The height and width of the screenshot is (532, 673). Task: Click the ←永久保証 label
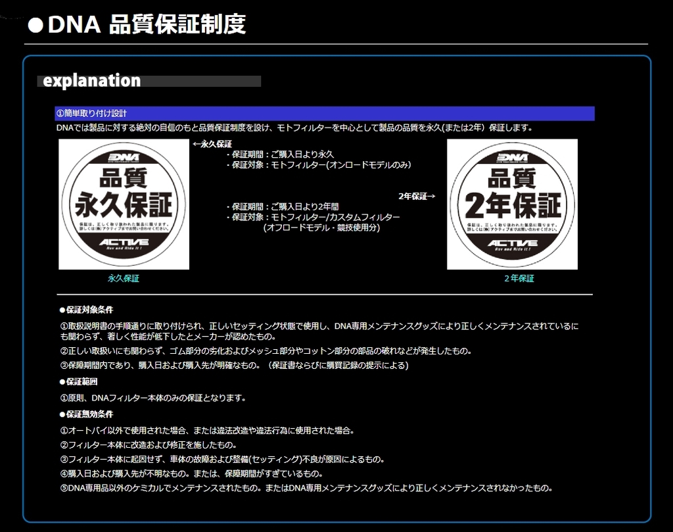(x=212, y=144)
